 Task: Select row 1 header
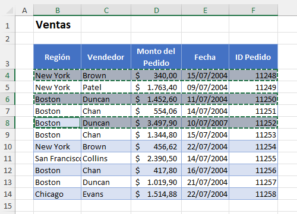[8, 24]
